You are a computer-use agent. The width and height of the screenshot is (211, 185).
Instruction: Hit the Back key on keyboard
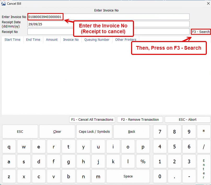(x=132, y=132)
